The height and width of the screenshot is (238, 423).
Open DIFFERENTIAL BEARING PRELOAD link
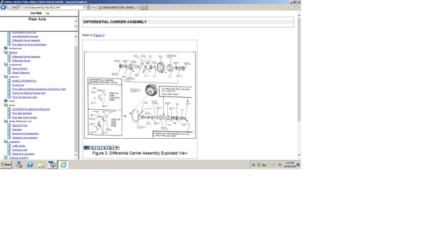click(x=31, y=109)
